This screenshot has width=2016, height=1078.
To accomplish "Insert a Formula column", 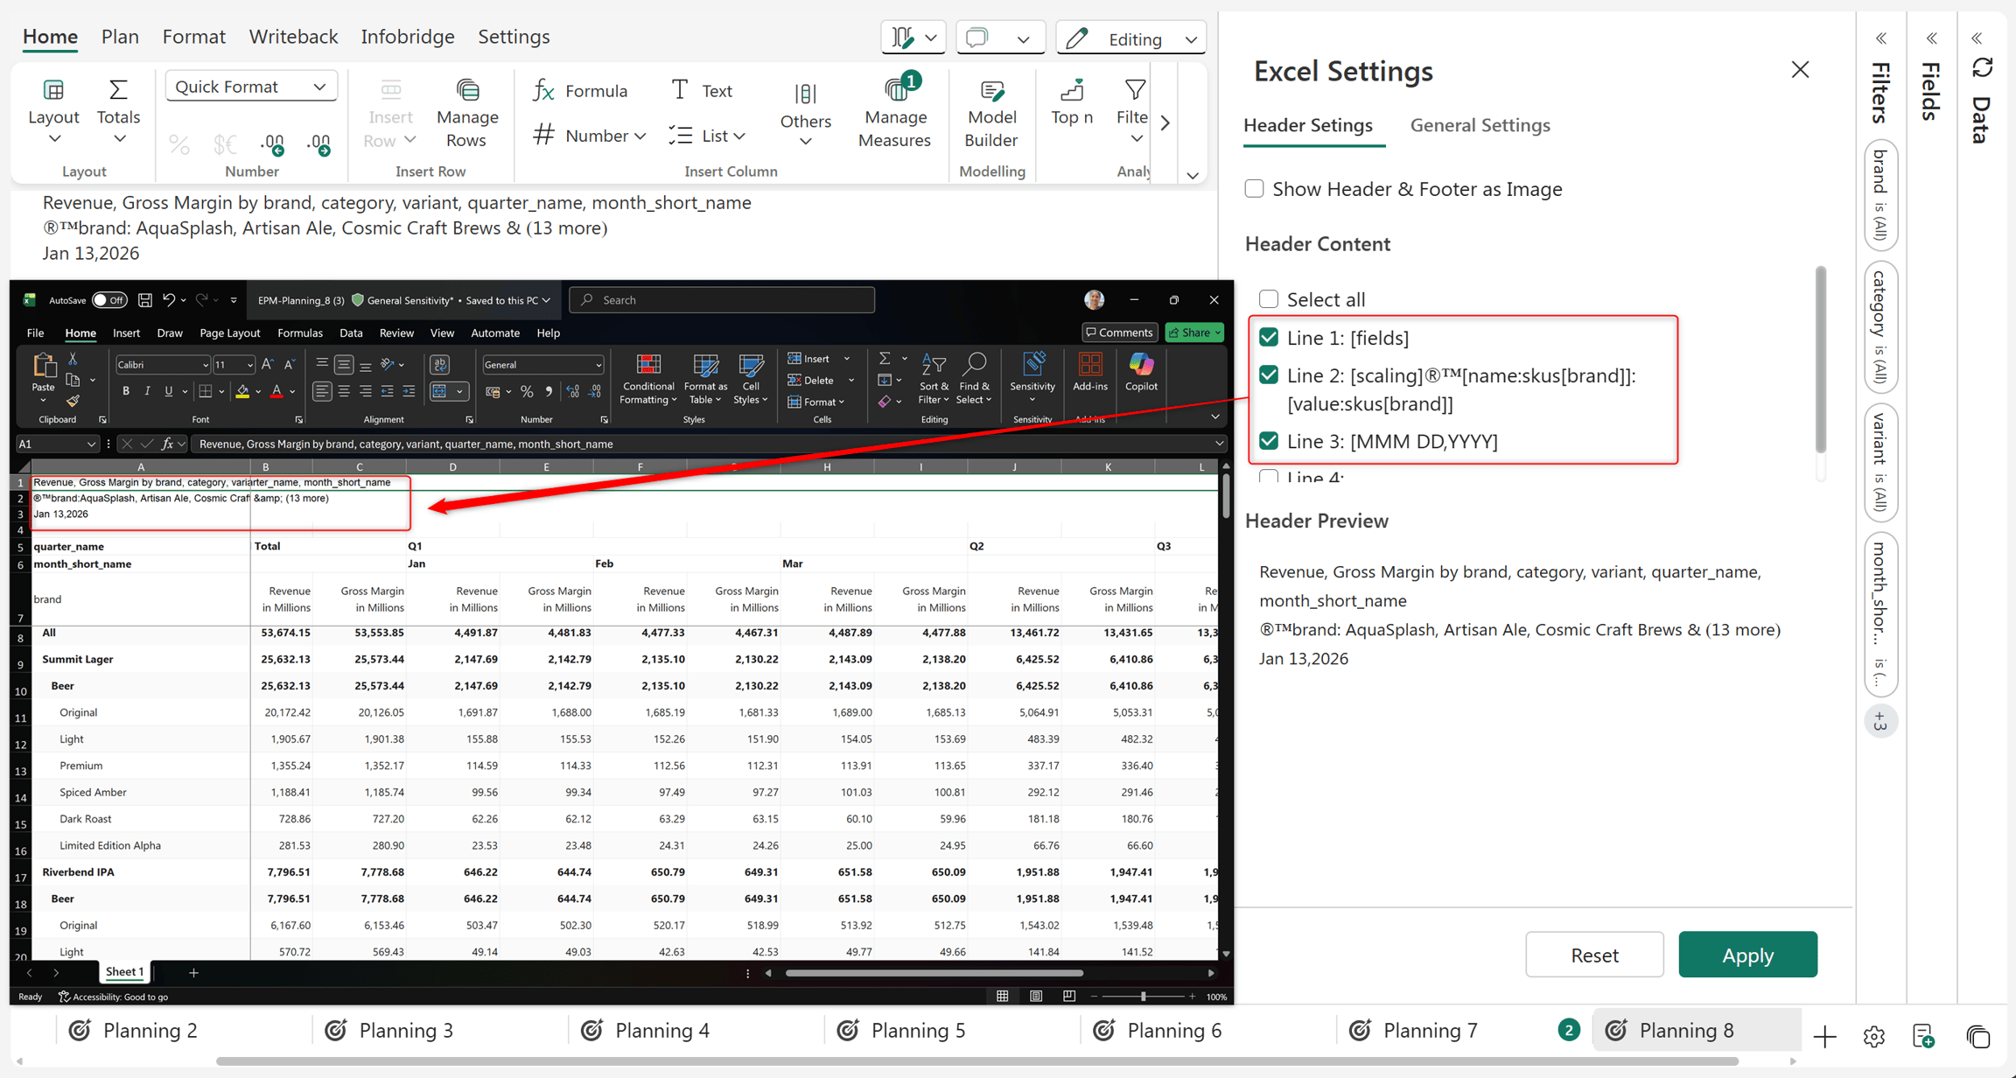I will tap(580, 90).
